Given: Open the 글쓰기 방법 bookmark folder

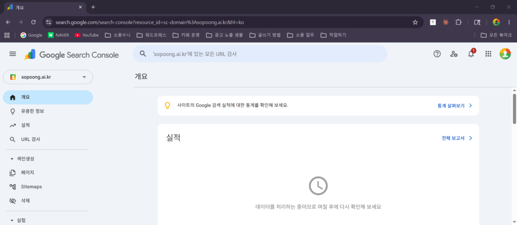Looking at the screenshot, I should (265, 35).
